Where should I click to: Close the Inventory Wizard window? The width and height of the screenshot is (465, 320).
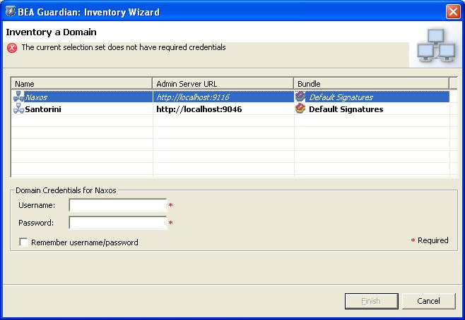click(x=453, y=12)
